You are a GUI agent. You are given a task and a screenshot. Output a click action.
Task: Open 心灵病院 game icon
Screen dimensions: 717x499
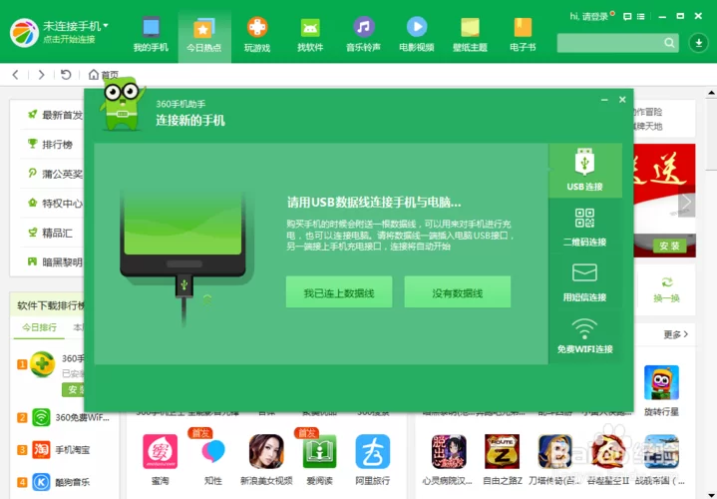point(449,451)
